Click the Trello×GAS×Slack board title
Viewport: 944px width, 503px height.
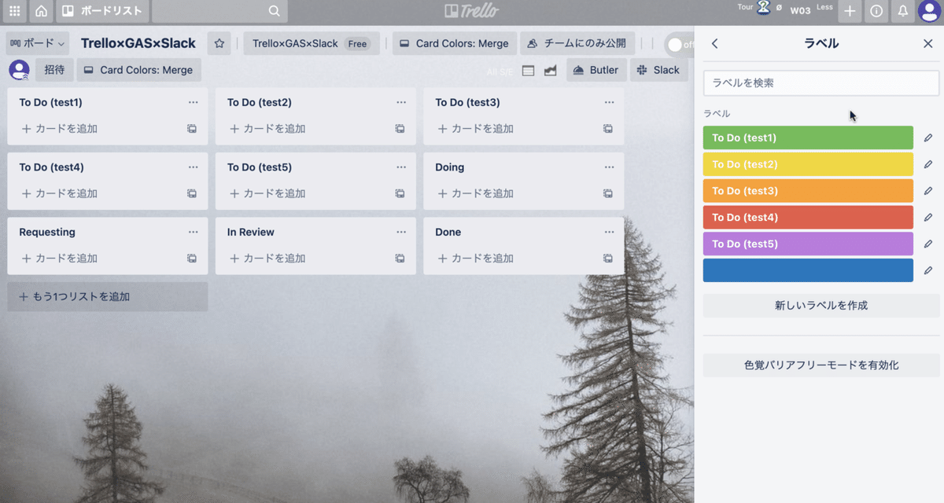[138, 43]
